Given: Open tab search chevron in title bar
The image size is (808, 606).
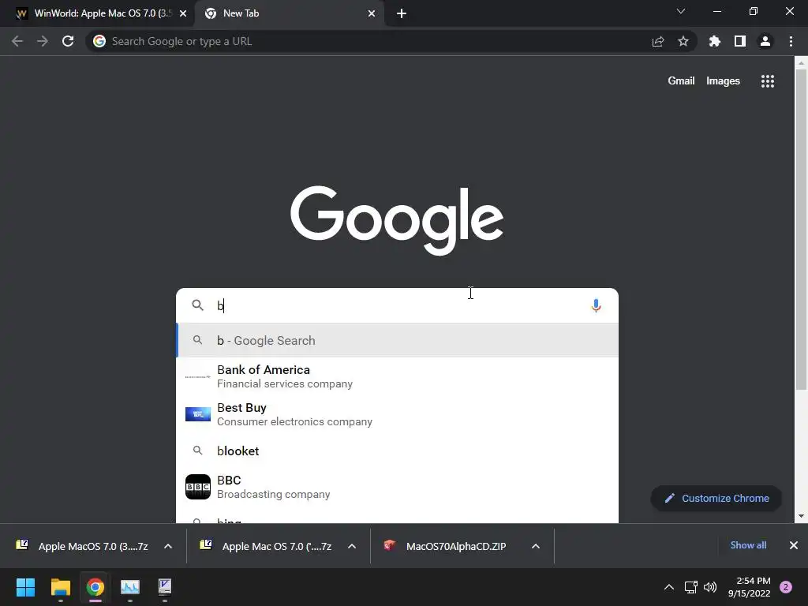Looking at the screenshot, I should (681, 11).
